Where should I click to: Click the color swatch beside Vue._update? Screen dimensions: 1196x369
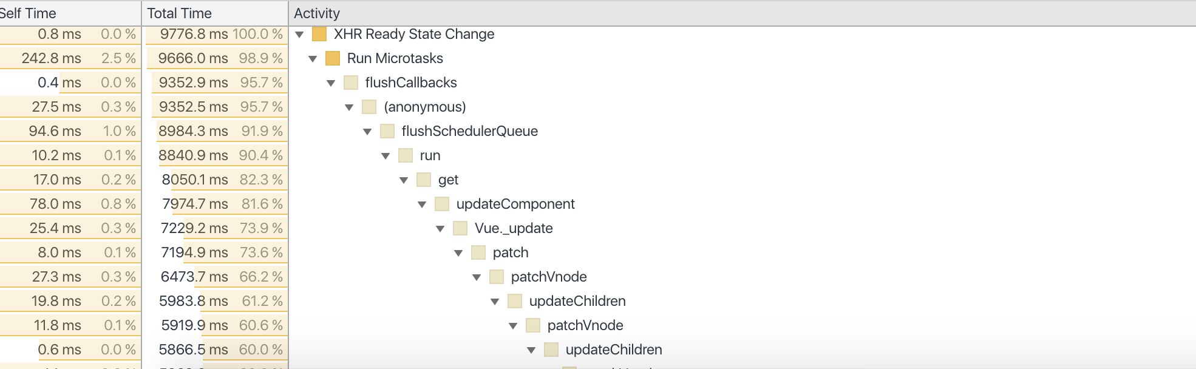click(x=460, y=228)
